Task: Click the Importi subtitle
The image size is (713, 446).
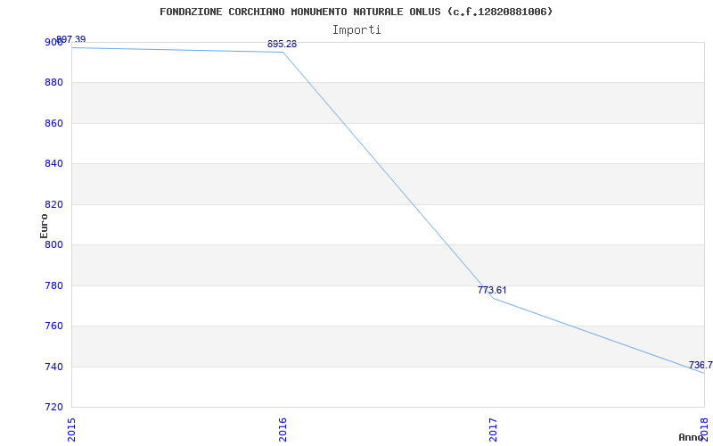Action: pyautogui.click(x=356, y=30)
